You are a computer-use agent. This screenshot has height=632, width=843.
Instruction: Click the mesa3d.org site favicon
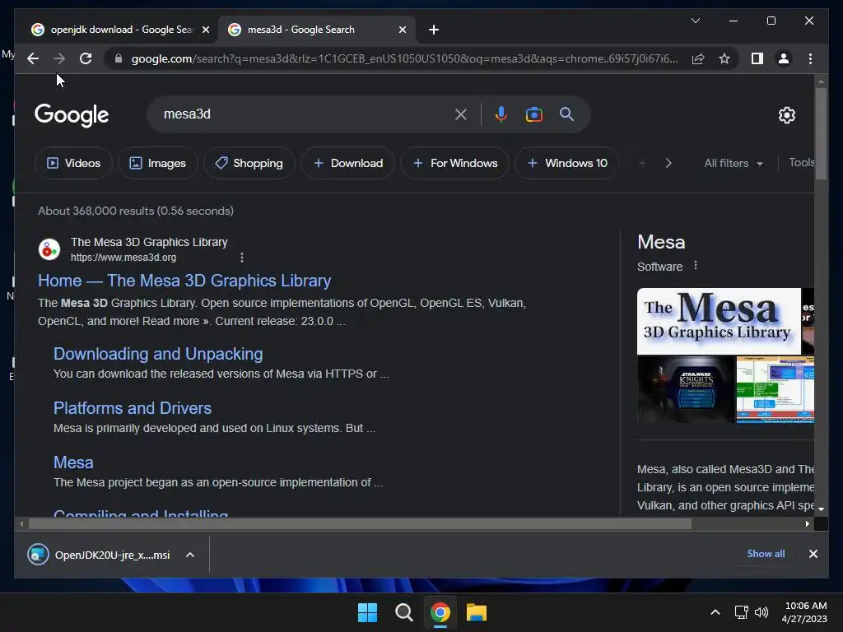[49, 249]
